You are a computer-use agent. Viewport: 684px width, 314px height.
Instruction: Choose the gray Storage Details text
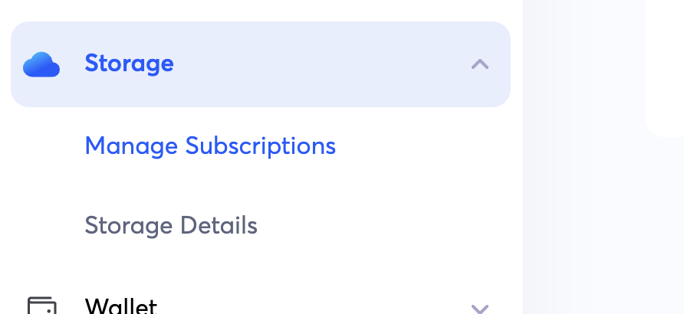[171, 226]
